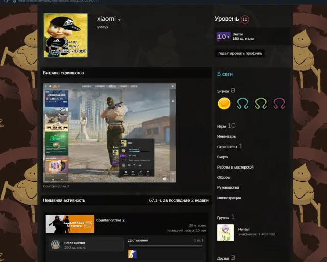Open the Hentai! group name link
The image size is (327, 262).
[244, 229]
